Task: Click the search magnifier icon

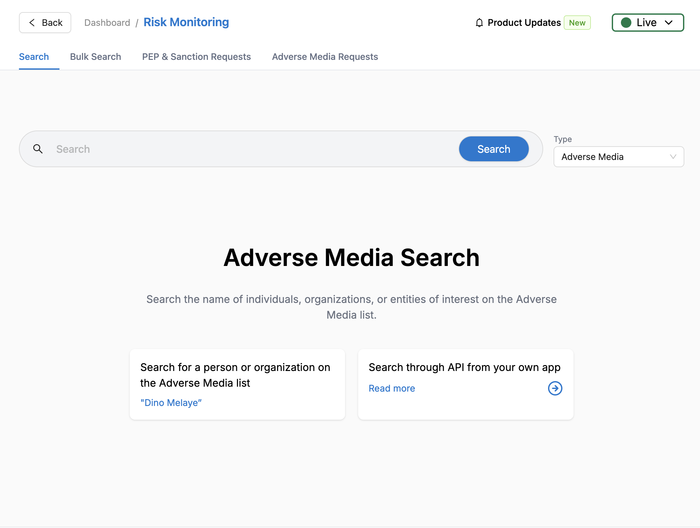Action: [x=38, y=149]
